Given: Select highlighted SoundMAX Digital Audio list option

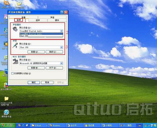Looking at the screenshot, I should point(41,34).
